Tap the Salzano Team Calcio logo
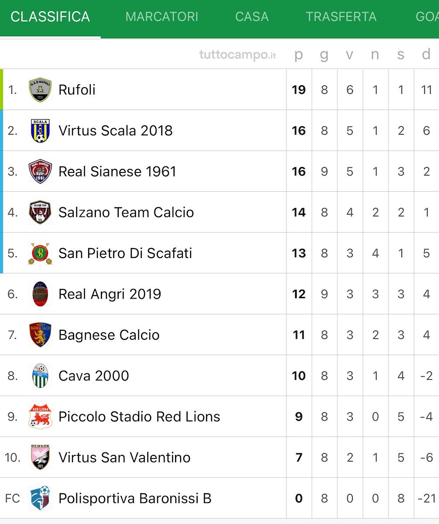This screenshot has height=524, width=439. pyautogui.click(x=40, y=212)
